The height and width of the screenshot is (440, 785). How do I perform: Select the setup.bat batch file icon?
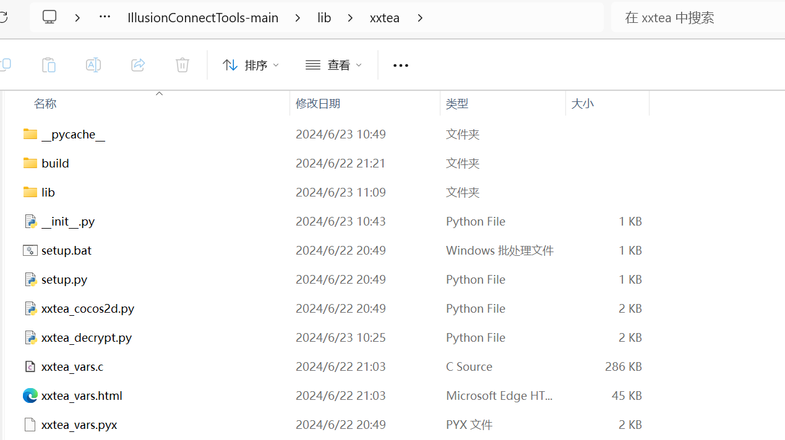(30, 250)
